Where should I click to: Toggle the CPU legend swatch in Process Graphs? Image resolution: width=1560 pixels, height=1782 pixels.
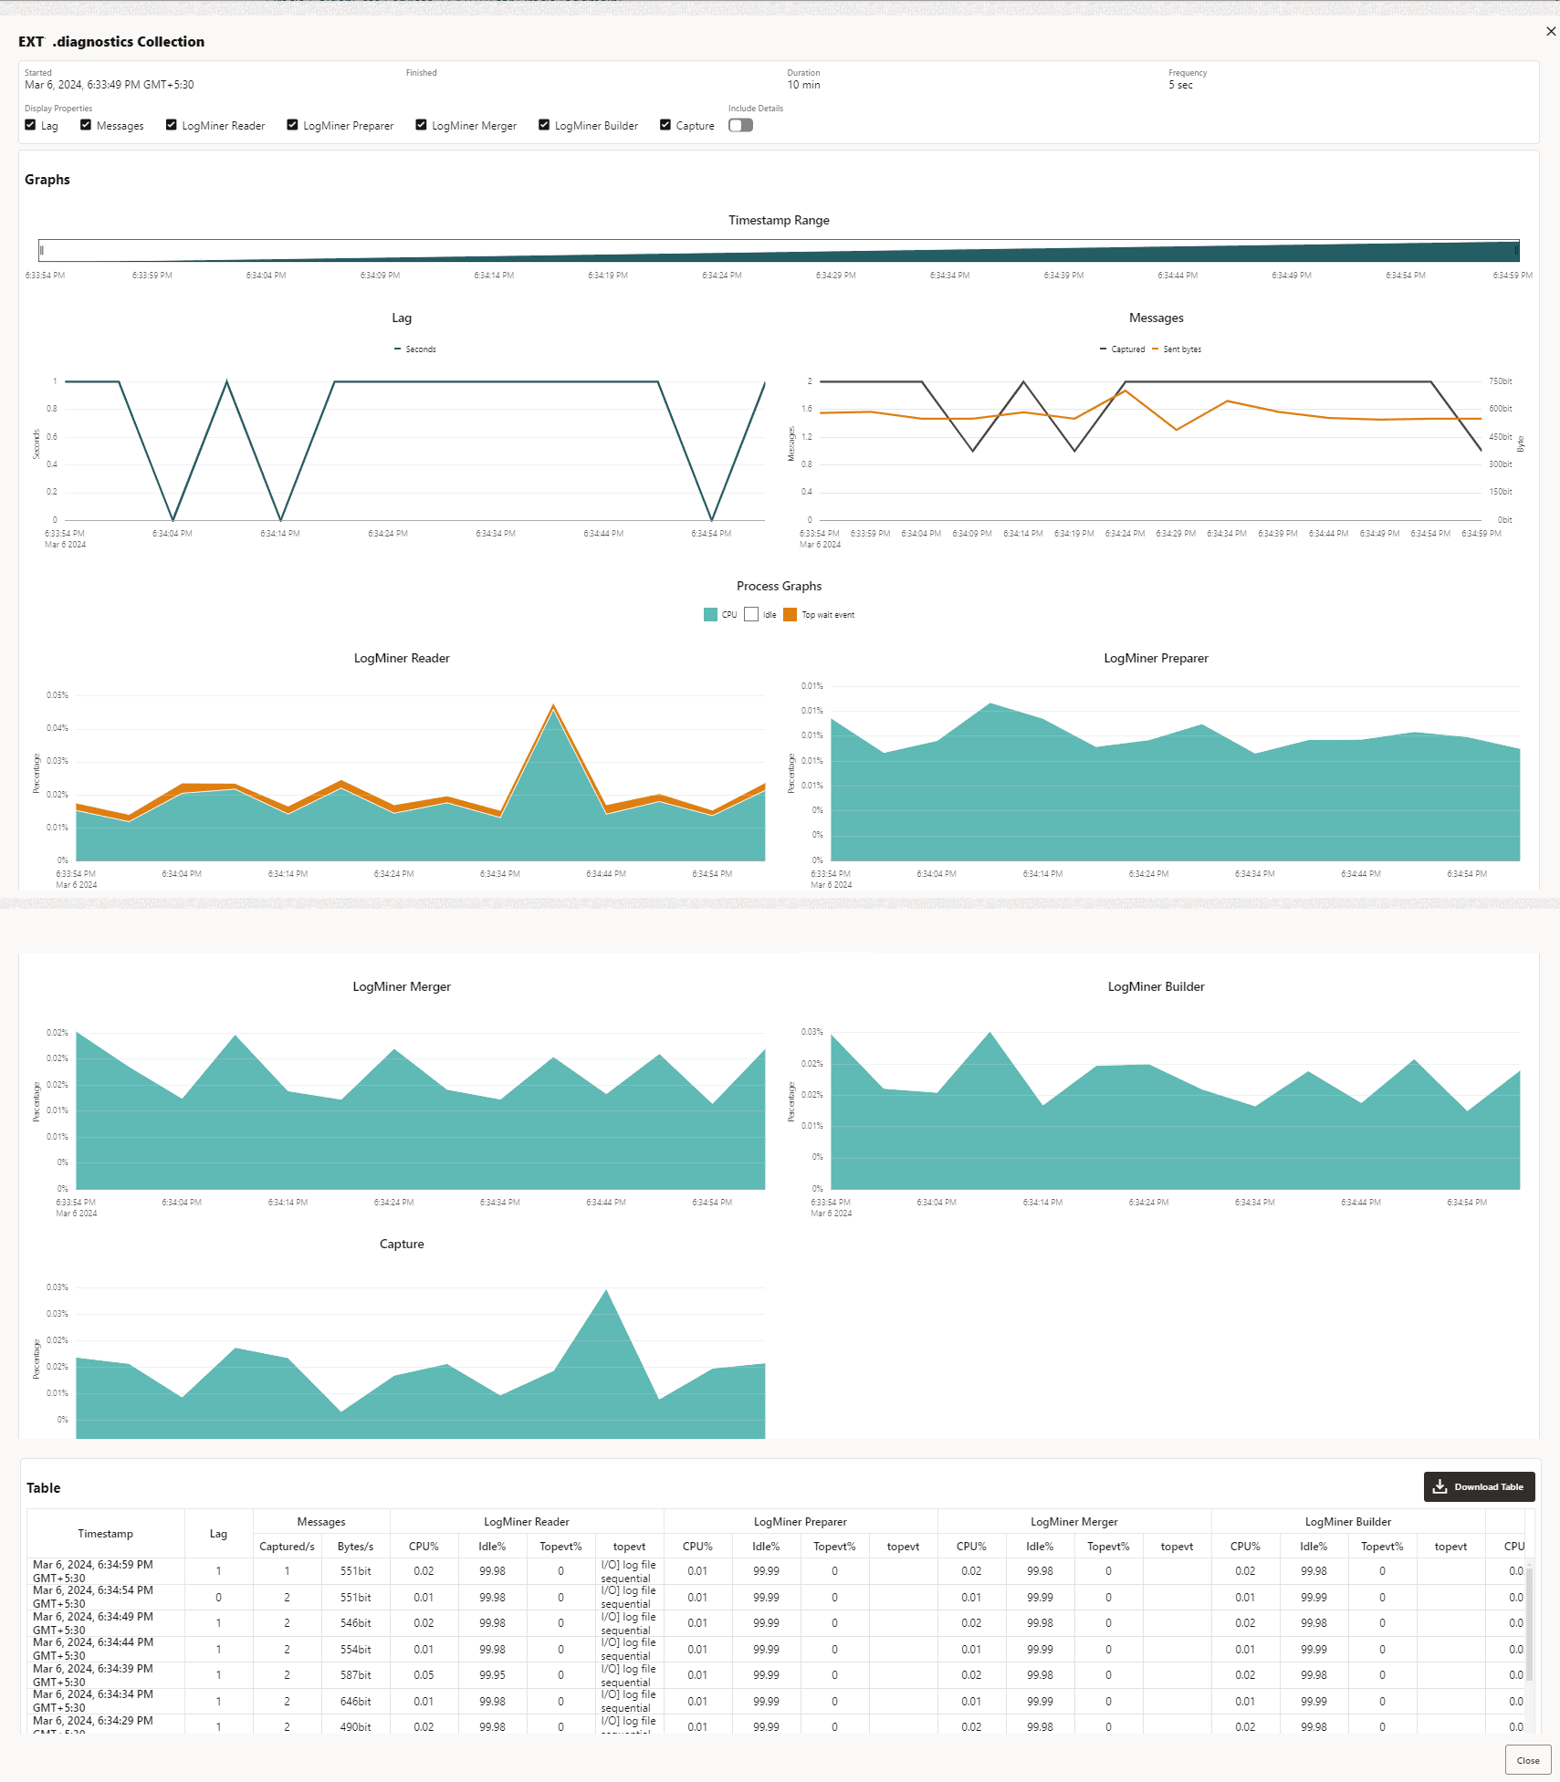pyautogui.click(x=709, y=614)
